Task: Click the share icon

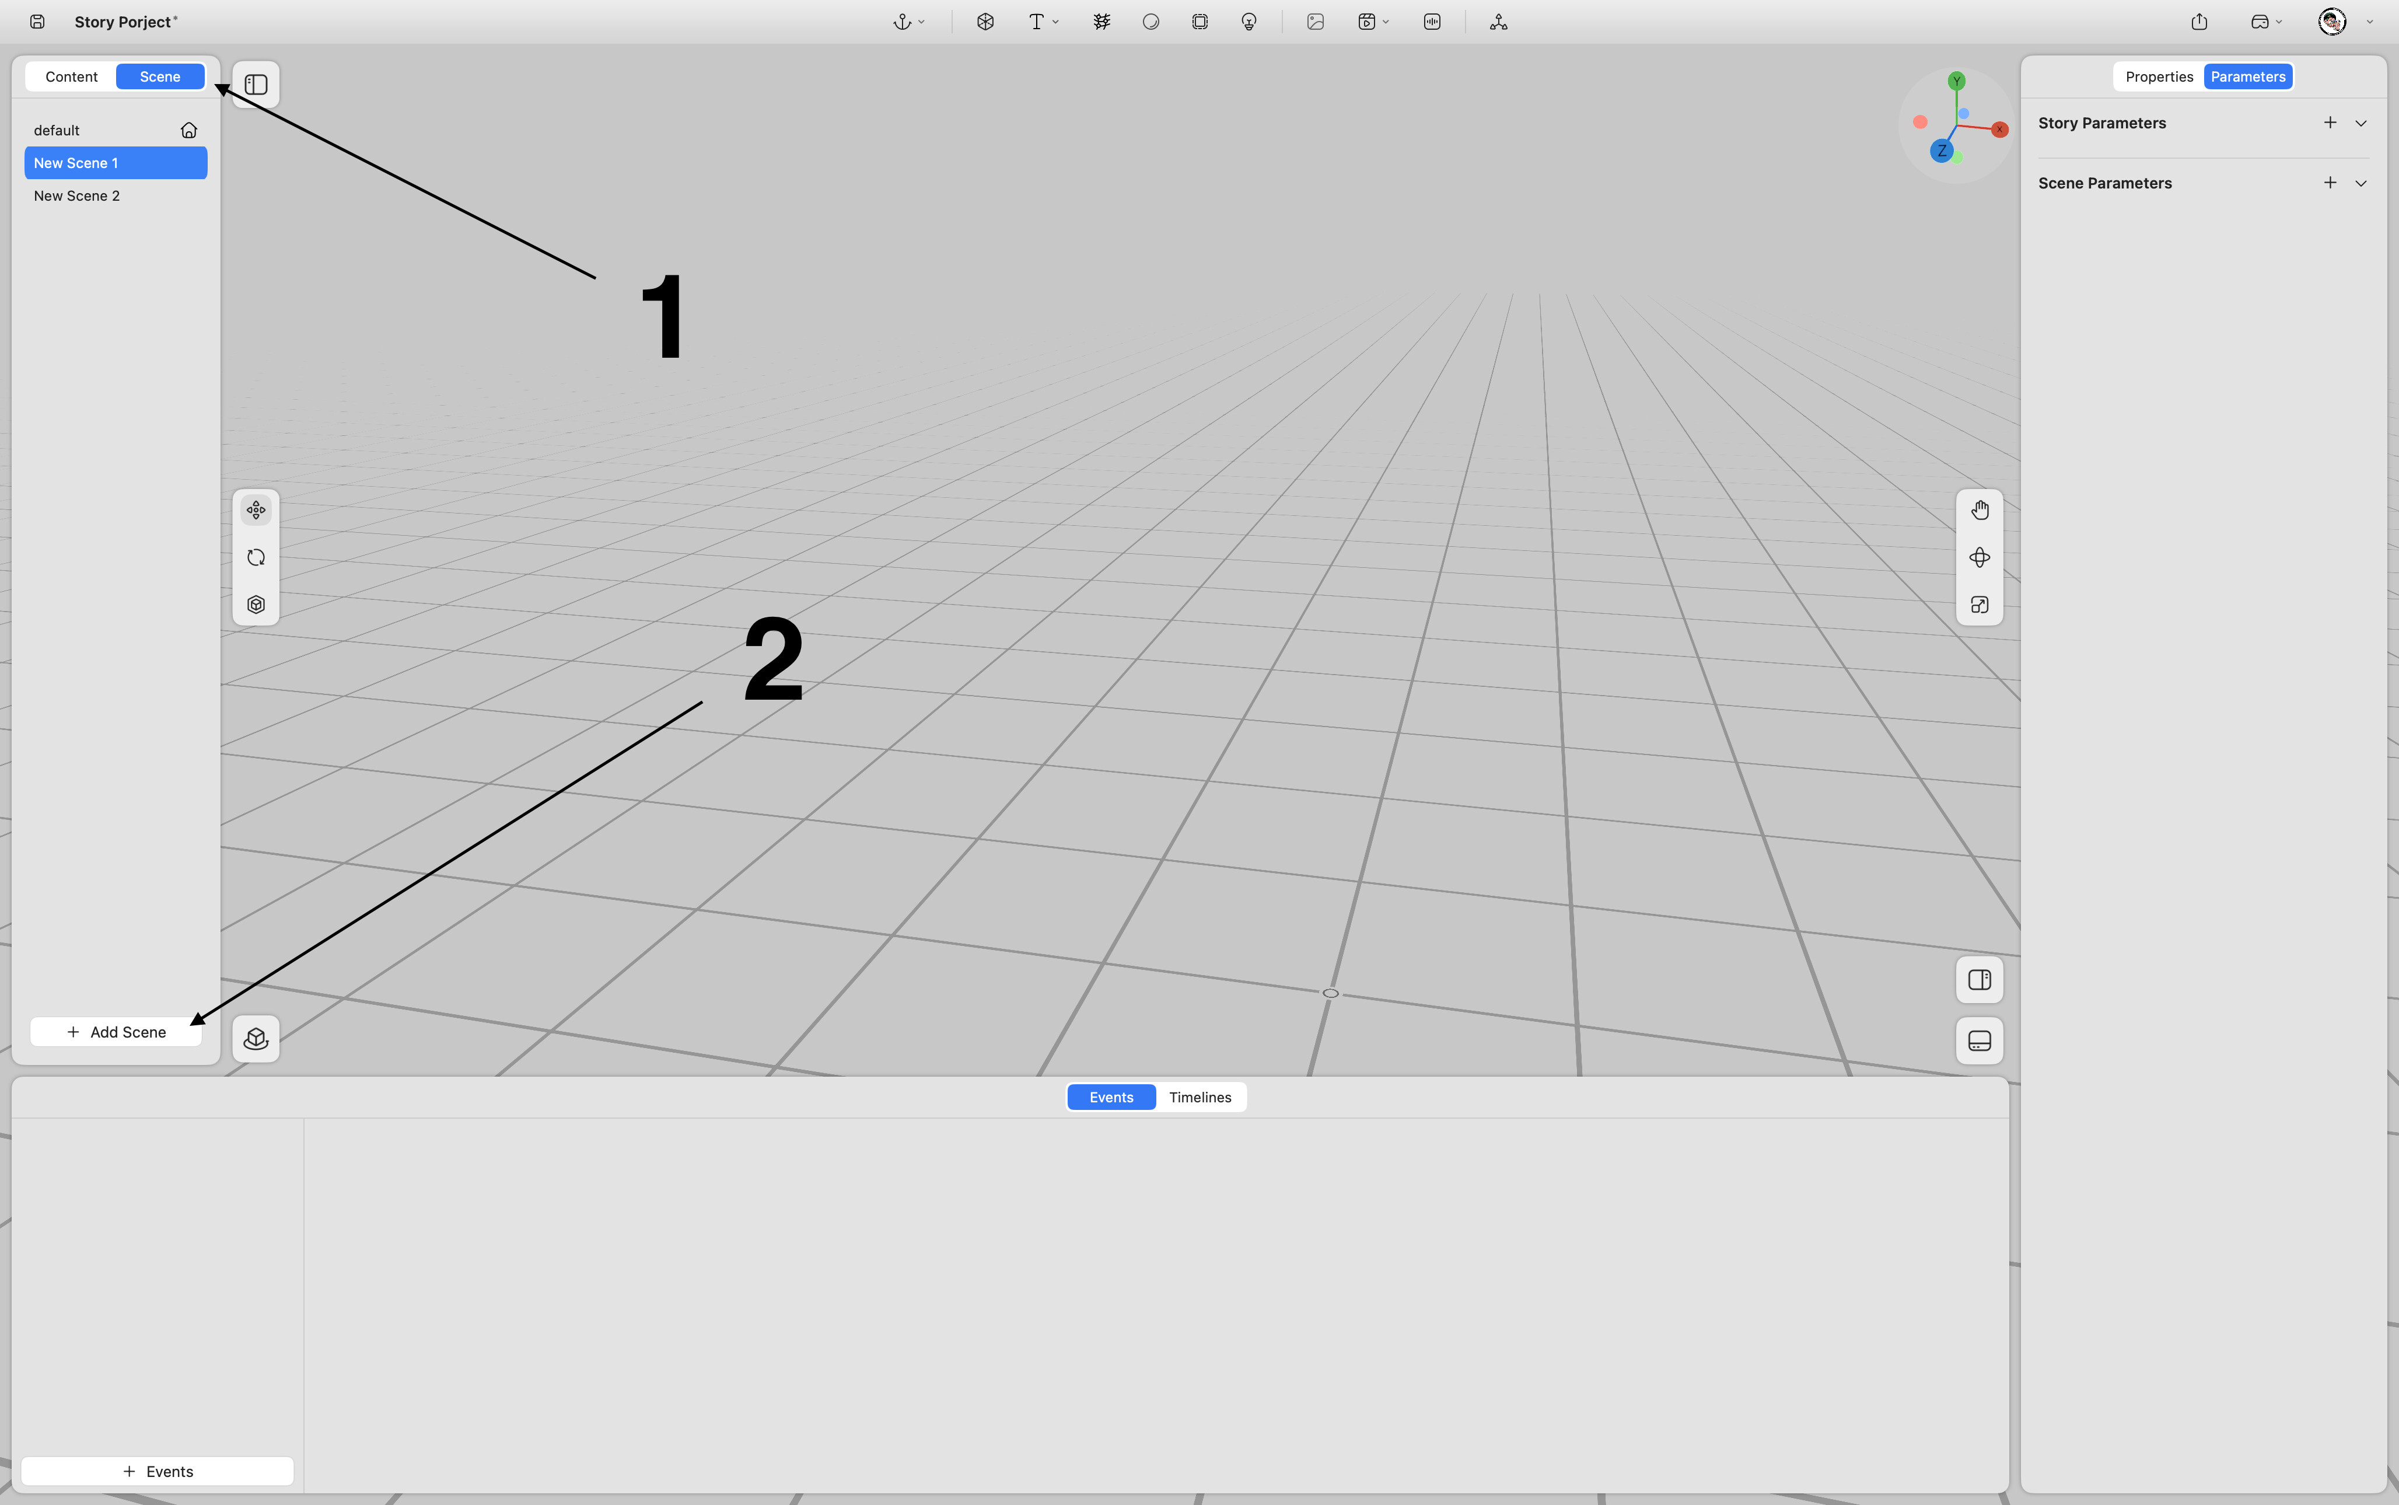Action: [x=2199, y=22]
